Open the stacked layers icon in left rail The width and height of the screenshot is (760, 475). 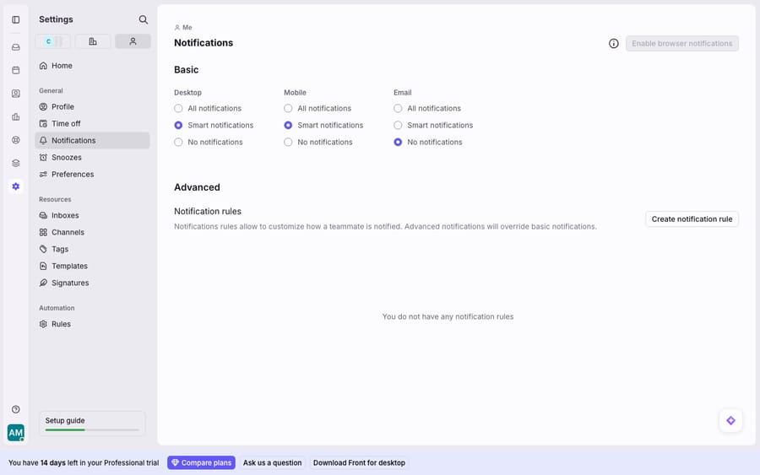point(15,163)
